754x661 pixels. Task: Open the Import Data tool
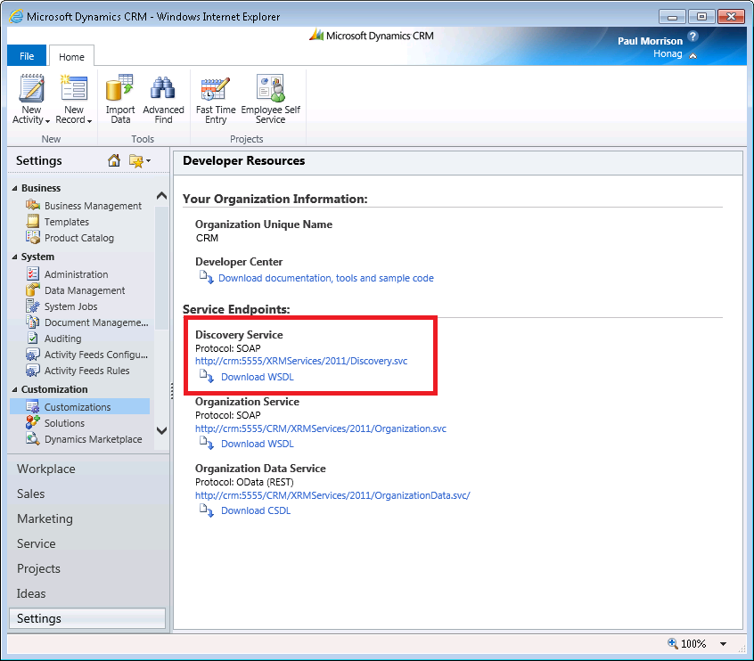tap(119, 100)
